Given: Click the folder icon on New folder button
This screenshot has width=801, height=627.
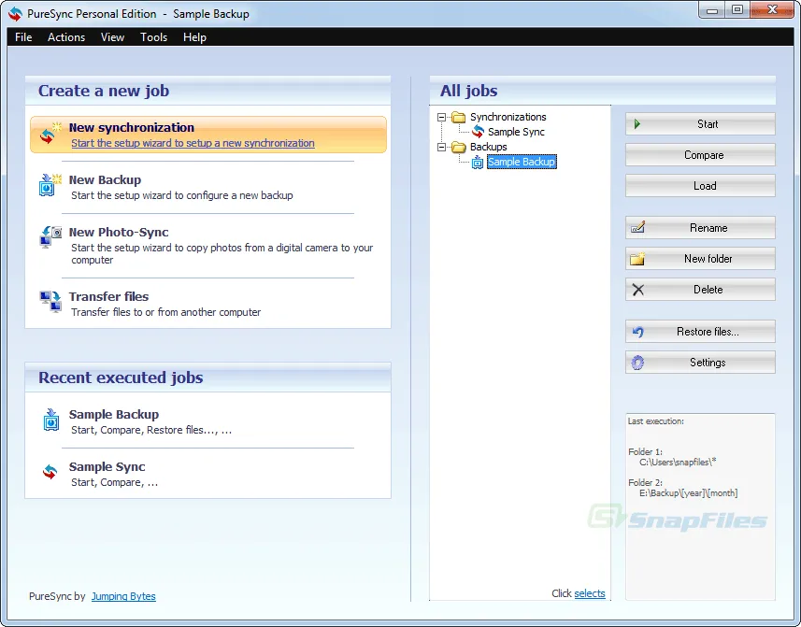Looking at the screenshot, I should [x=637, y=258].
